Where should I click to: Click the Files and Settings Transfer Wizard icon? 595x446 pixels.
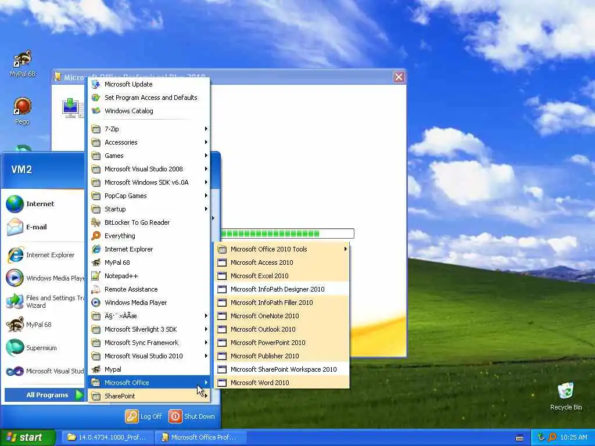tap(15, 301)
